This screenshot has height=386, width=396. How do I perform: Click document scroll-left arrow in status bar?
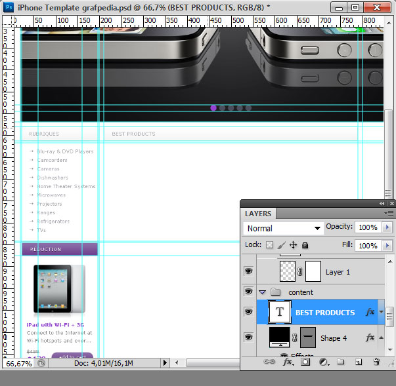point(177,363)
